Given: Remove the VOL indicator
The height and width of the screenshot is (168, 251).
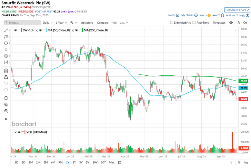Looking at the screenshot, I should tap(15, 132).
